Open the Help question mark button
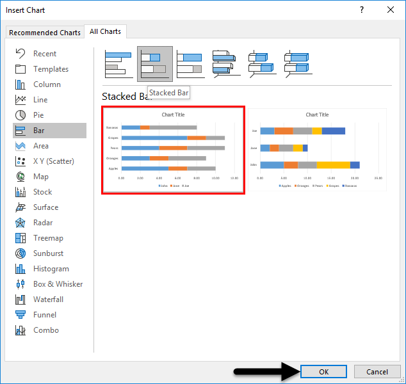Screen dimensions: 406x384 pyautogui.click(x=362, y=10)
